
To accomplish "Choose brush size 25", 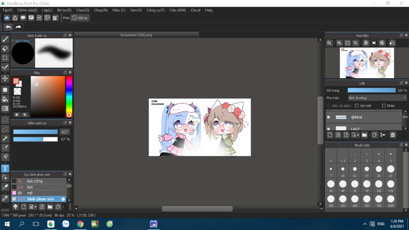I will point(391,171).
